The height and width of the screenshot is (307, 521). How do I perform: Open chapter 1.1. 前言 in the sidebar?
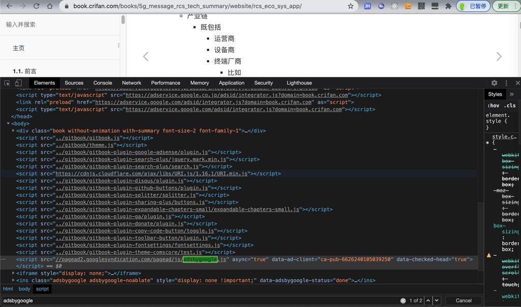(24, 71)
